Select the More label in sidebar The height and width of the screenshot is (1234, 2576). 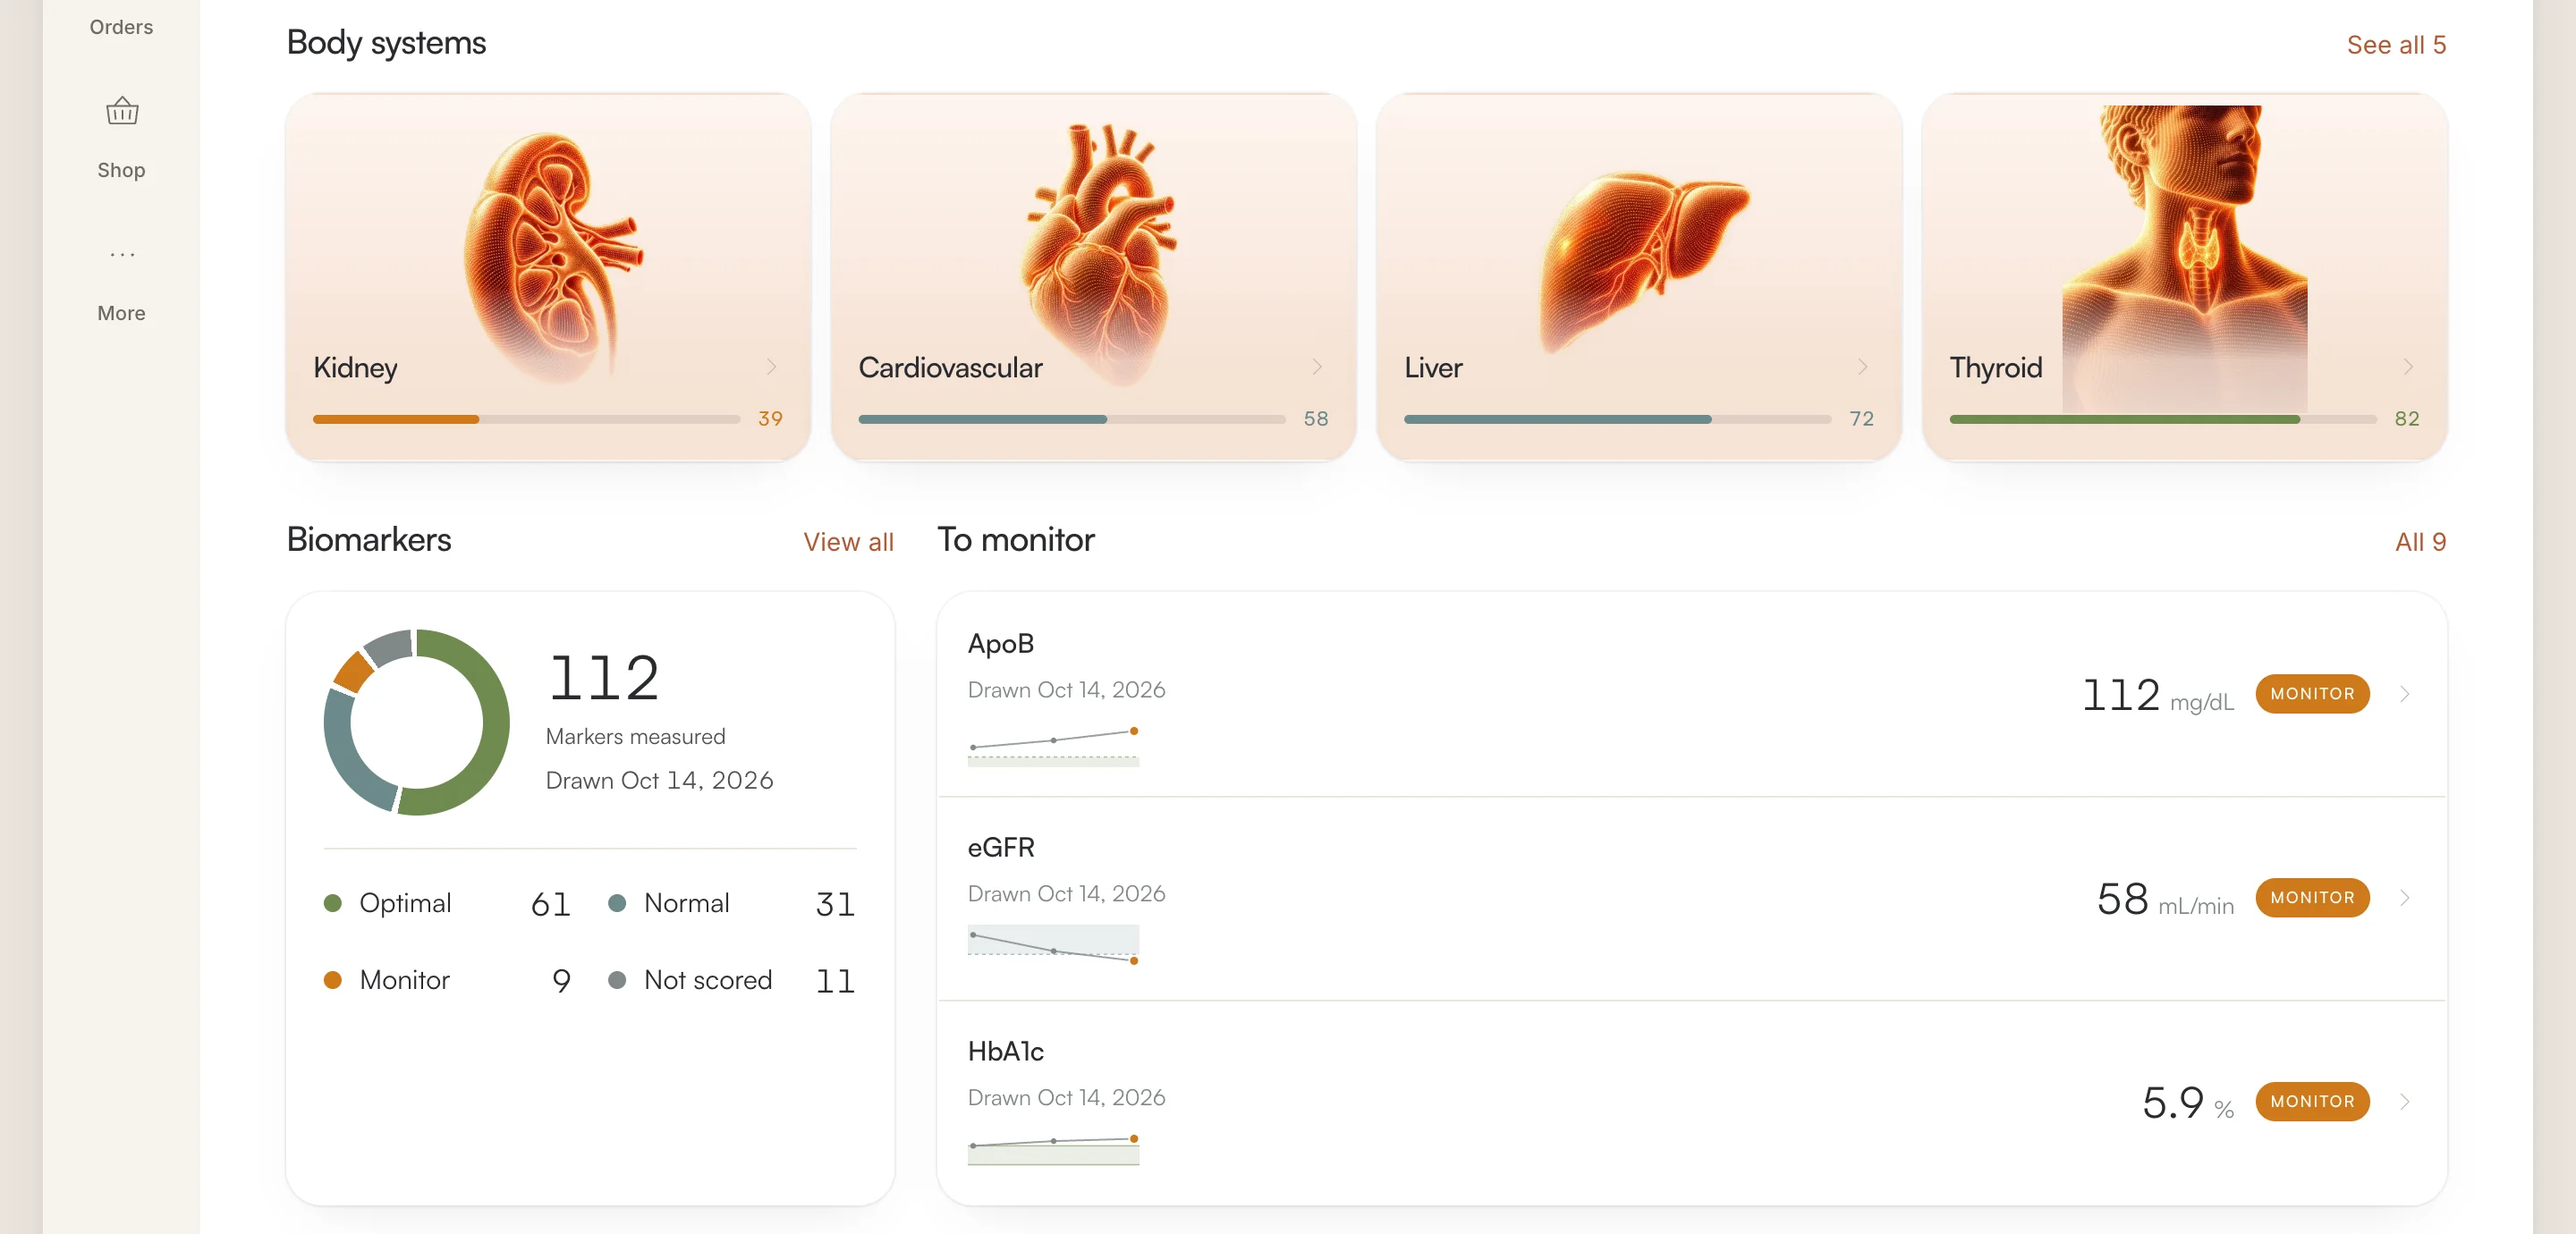click(x=121, y=313)
